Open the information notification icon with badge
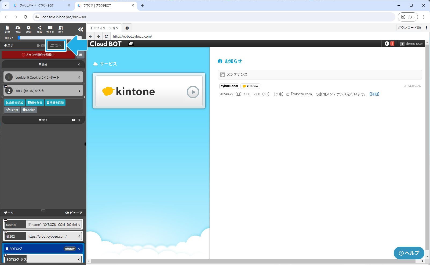 389,43
